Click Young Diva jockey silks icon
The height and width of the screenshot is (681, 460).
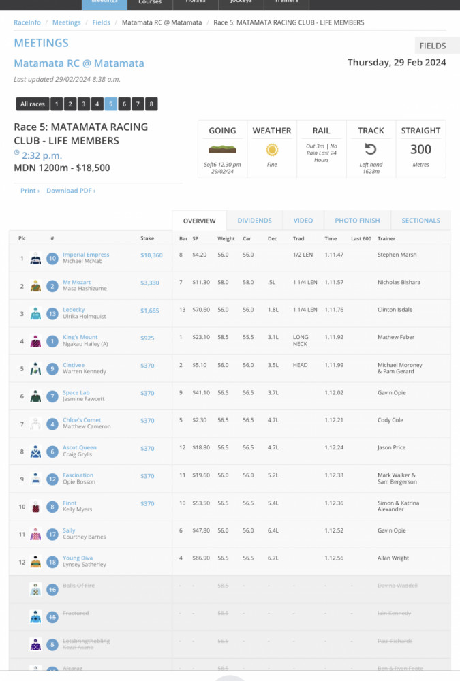pos(35,562)
